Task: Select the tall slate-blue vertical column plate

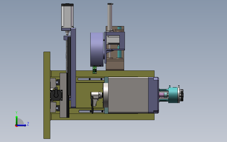Action: (73, 68)
